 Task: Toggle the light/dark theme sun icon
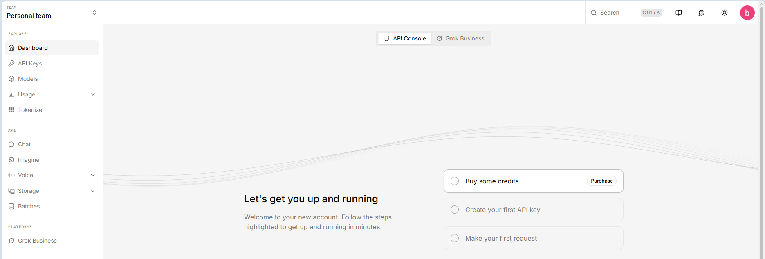724,13
